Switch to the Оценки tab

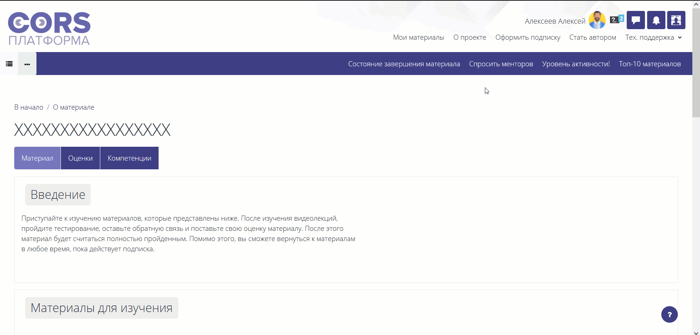tap(80, 158)
